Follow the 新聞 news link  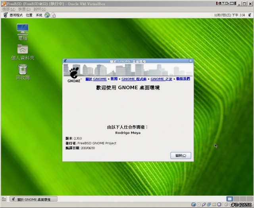114,79
